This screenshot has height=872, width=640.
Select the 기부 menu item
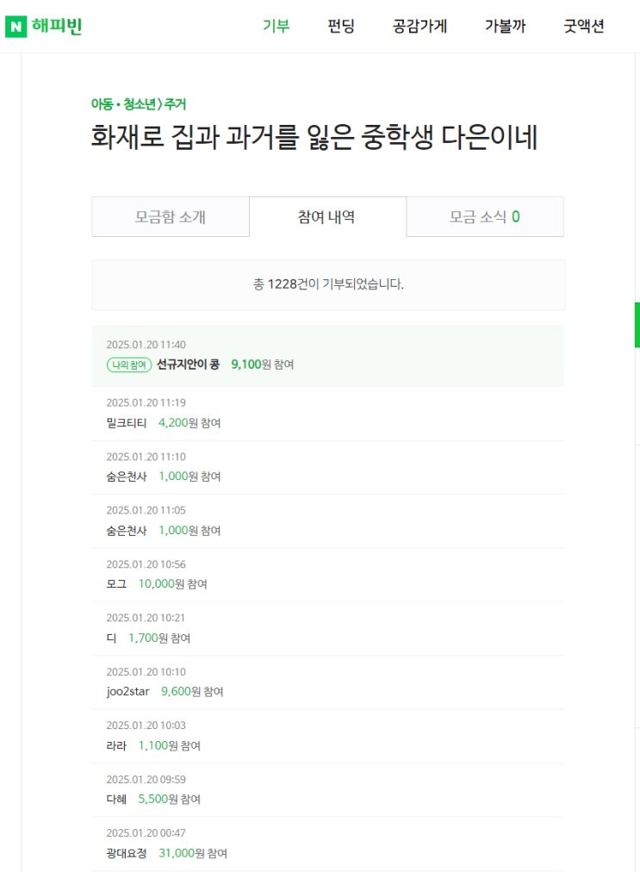pyautogui.click(x=276, y=27)
